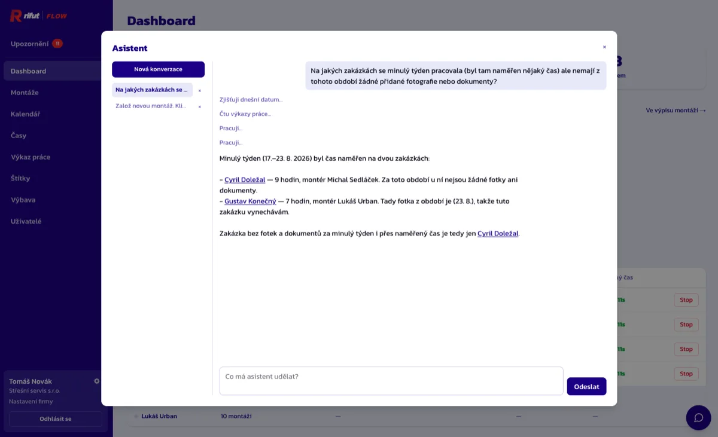Click the Odhlásit se button
The width and height of the screenshot is (718, 437).
tap(56, 419)
